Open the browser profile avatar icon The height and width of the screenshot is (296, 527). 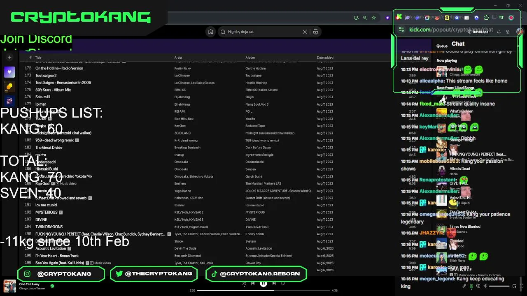511,18
